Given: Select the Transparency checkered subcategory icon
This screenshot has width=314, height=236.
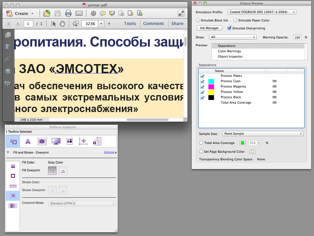Looking at the screenshot, I should (x=13, y=206).
